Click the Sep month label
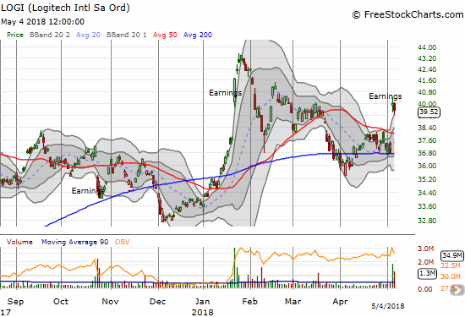 (x=15, y=302)
